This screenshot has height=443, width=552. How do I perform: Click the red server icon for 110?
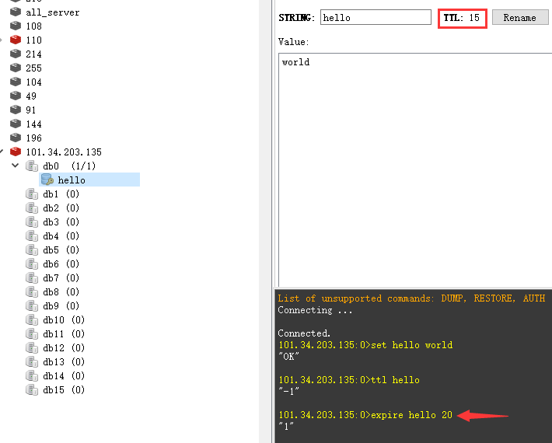16,40
